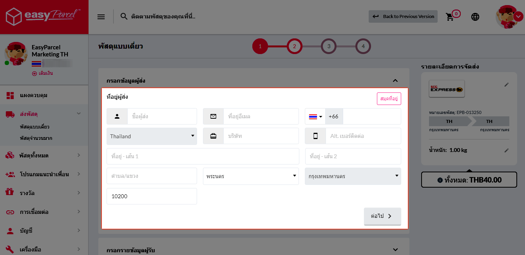Image resolution: width=525 pixels, height=255 pixels.
Task: Edit weight using pencil icon
Action: pyautogui.click(x=507, y=150)
